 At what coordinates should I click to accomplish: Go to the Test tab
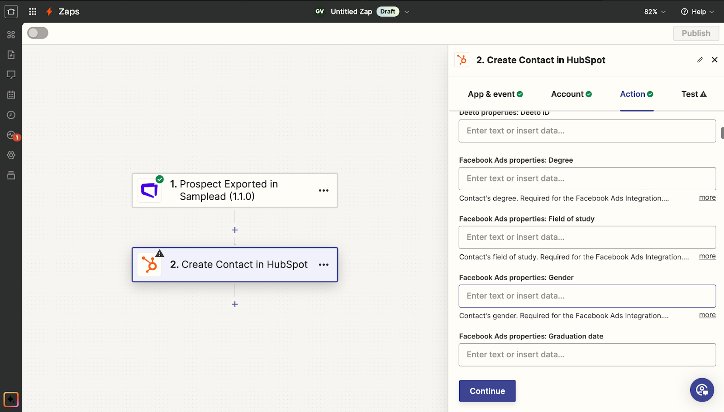tap(694, 94)
